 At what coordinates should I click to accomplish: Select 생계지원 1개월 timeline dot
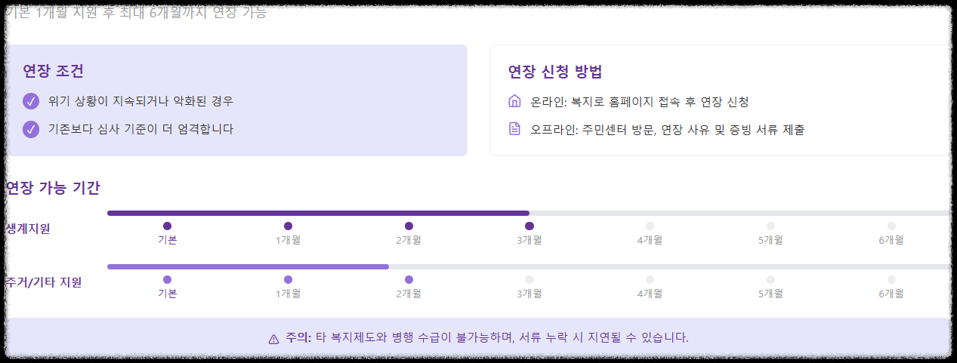(289, 226)
